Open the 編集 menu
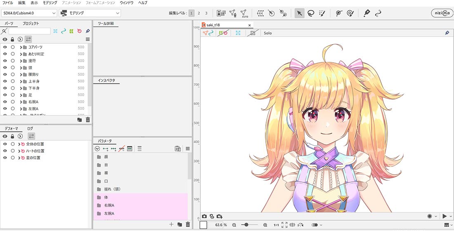This screenshot has height=231, width=454. (22, 2)
